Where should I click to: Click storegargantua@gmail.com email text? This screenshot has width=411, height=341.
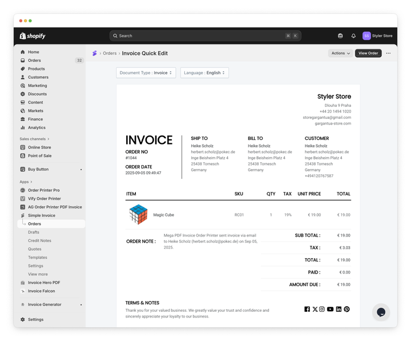(327, 118)
